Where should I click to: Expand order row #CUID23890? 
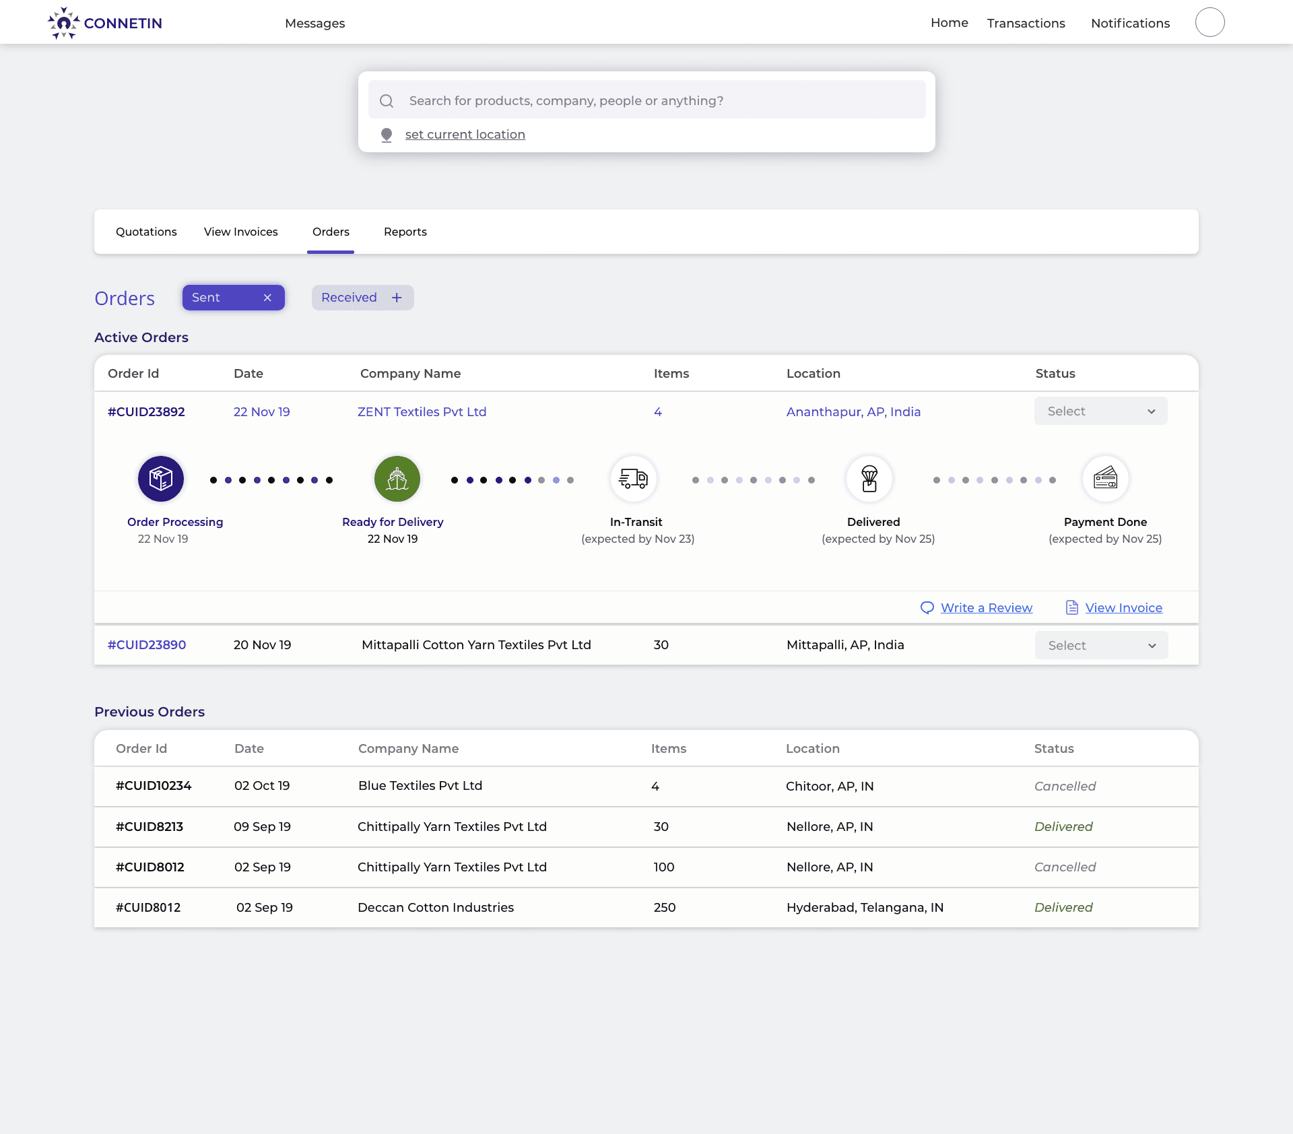click(147, 645)
